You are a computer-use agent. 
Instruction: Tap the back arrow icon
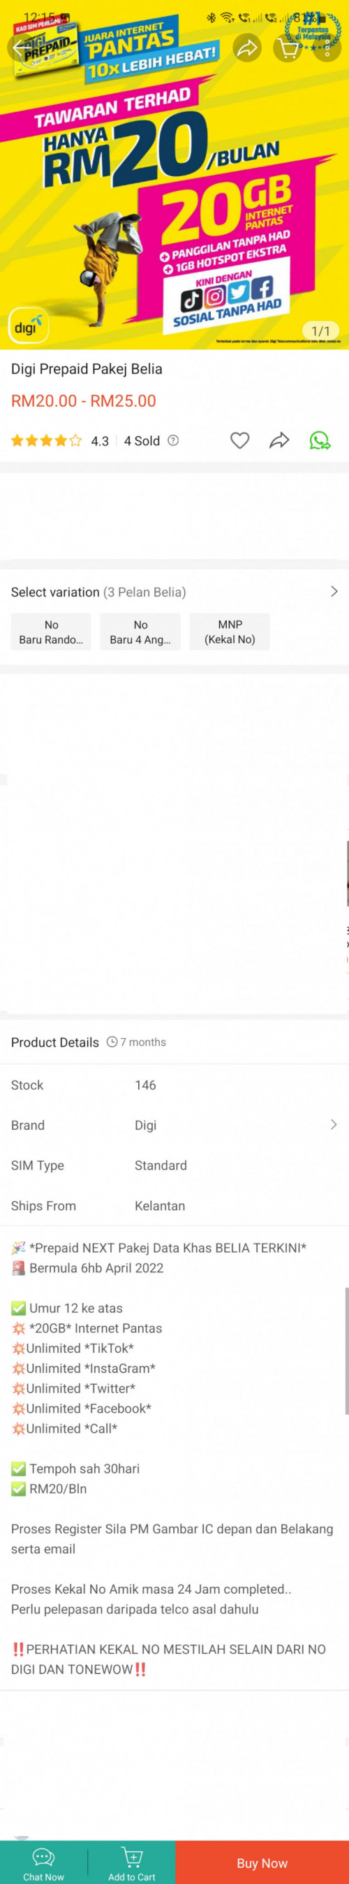20,48
